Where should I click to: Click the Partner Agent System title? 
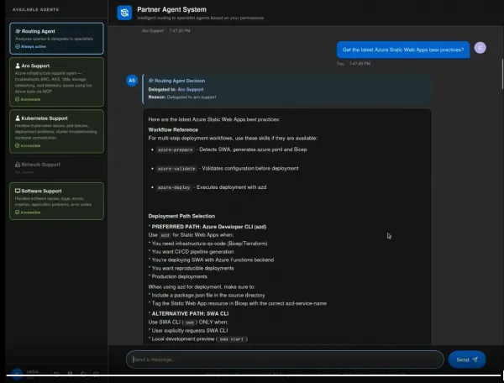coord(171,9)
